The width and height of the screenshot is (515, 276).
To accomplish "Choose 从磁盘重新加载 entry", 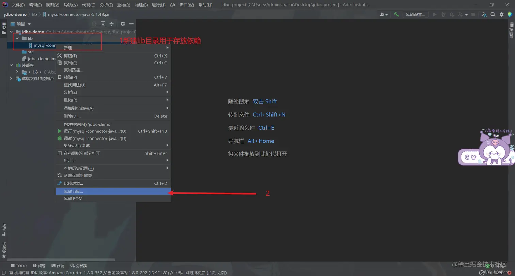I will pos(113,175).
